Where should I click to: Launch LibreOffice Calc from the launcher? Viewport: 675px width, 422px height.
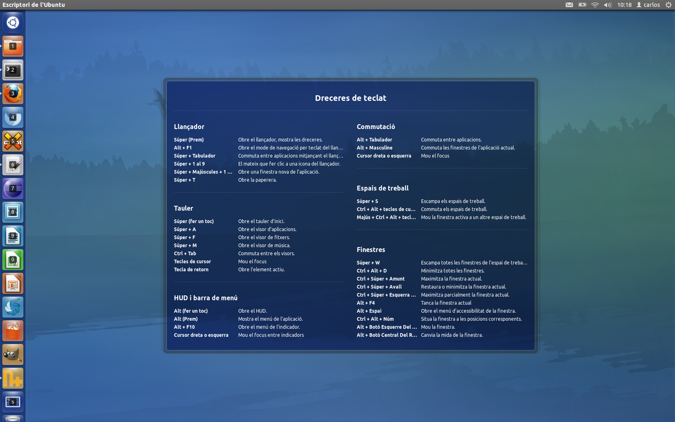point(12,260)
